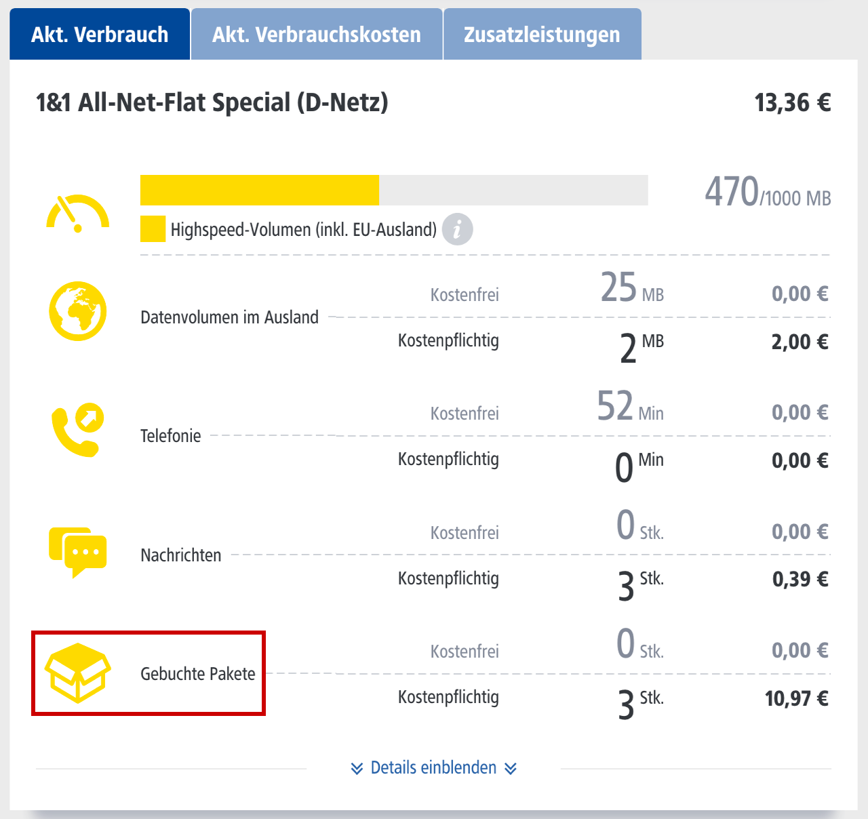Click the 25 MB Kostenfrei data value

point(632,287)
